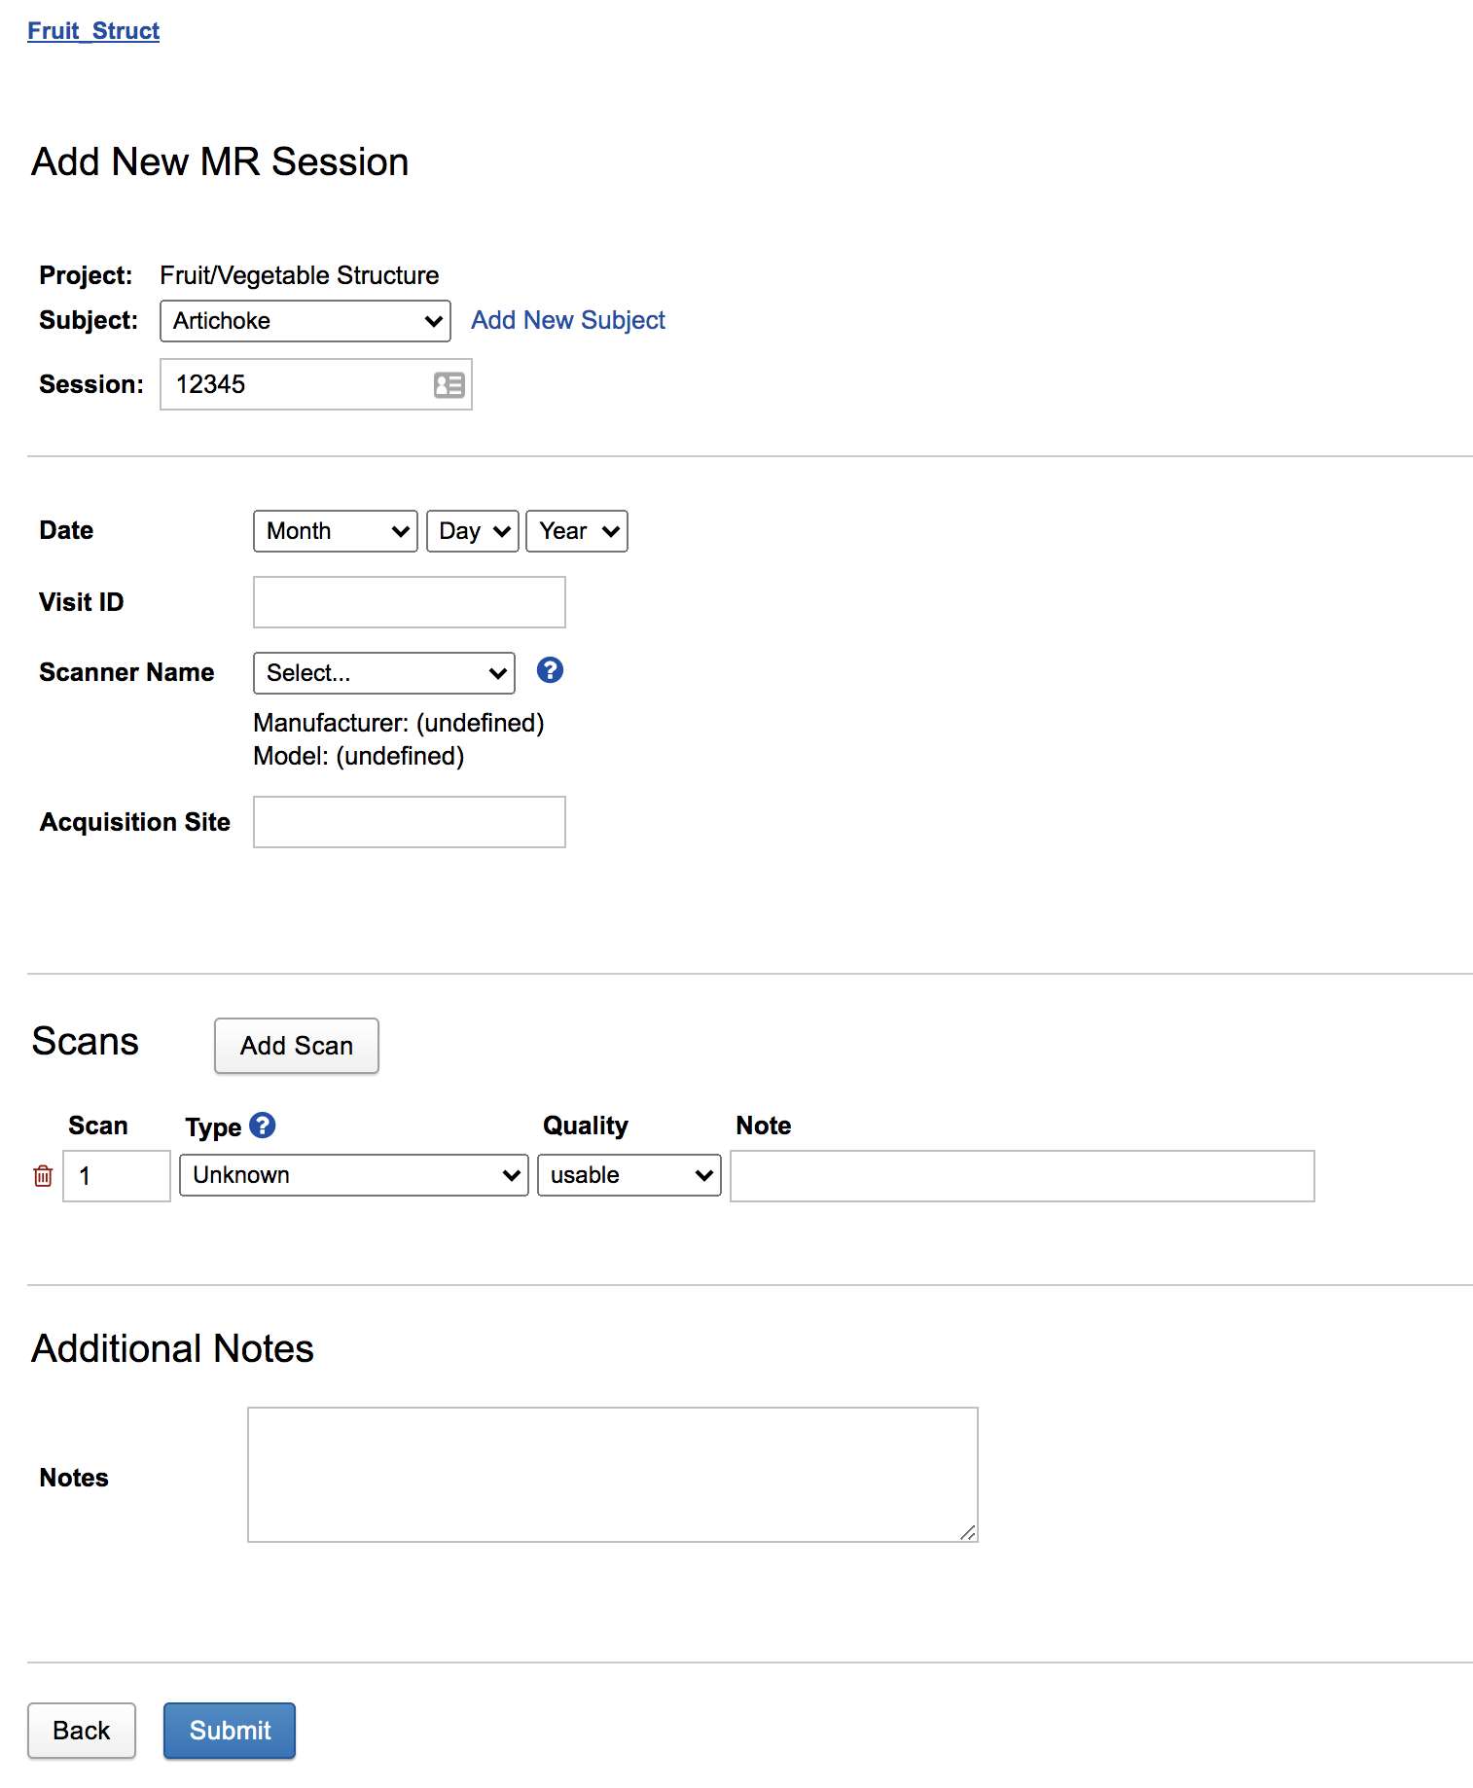Click the help icon beside Type
This screenshot has width=1473, height=1788.
point(263,1126)
